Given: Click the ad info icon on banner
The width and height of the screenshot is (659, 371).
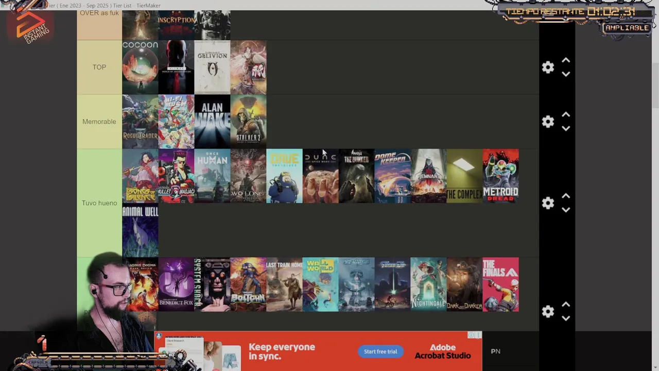Looking at the screenshot, I should tap(471, 335).
